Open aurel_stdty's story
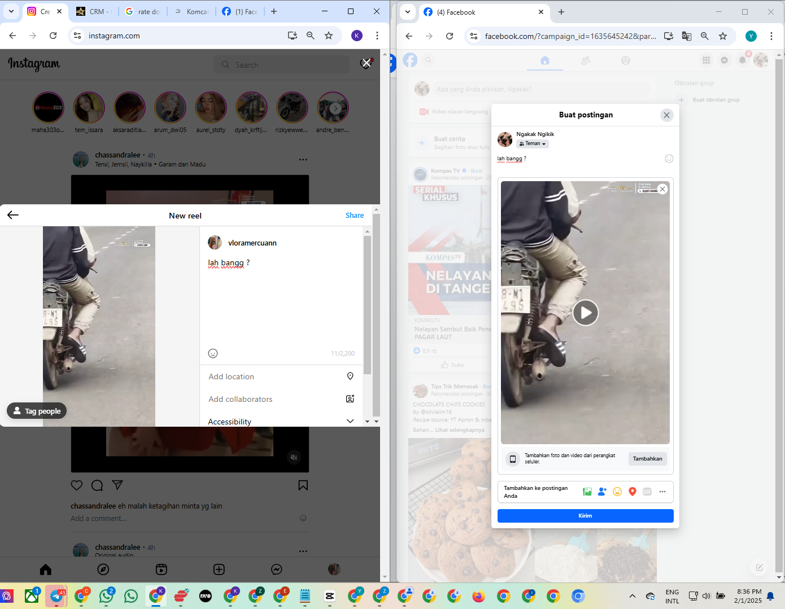 click(211, 107)
